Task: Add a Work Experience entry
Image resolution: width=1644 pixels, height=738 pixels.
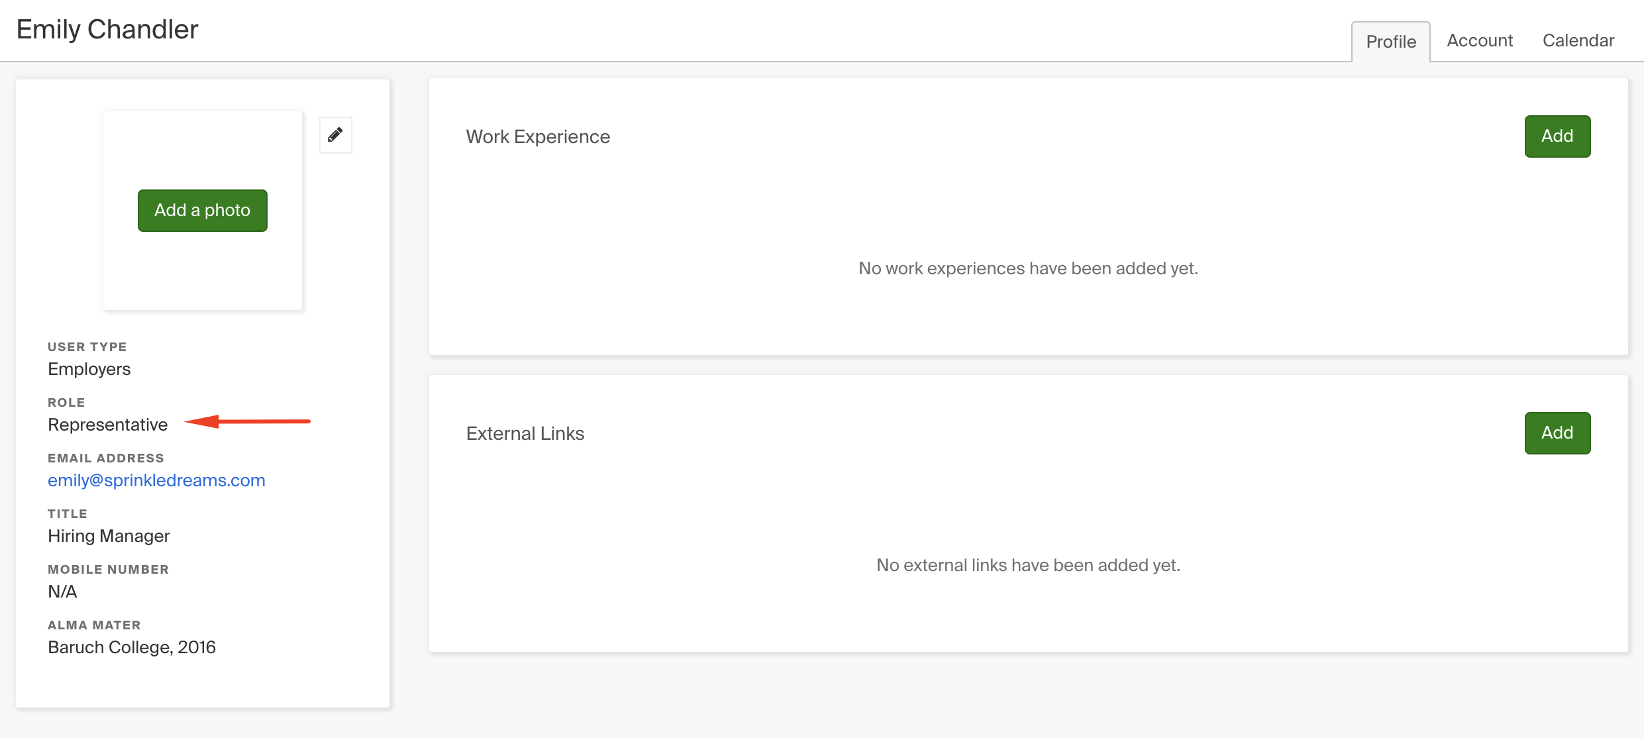Action: (x=1557, y=136)
